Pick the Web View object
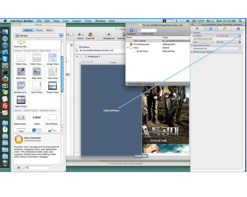Screen dimensions: 247x197 (x=21, y=73)
